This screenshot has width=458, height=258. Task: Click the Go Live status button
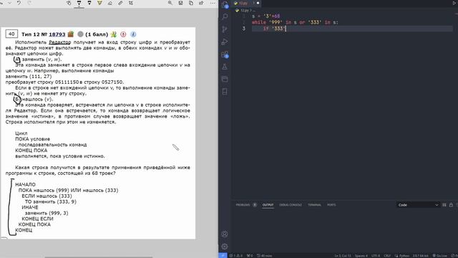pyautogui.click(x=439, y=256)
